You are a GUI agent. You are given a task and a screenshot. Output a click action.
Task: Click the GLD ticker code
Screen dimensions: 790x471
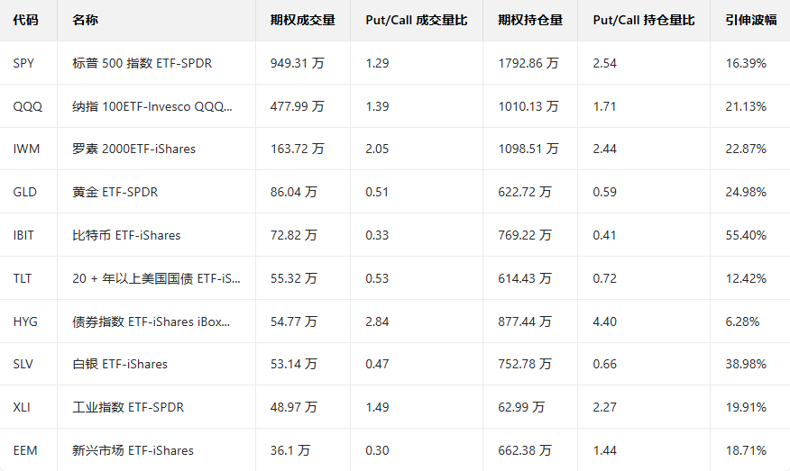point(25,192)
